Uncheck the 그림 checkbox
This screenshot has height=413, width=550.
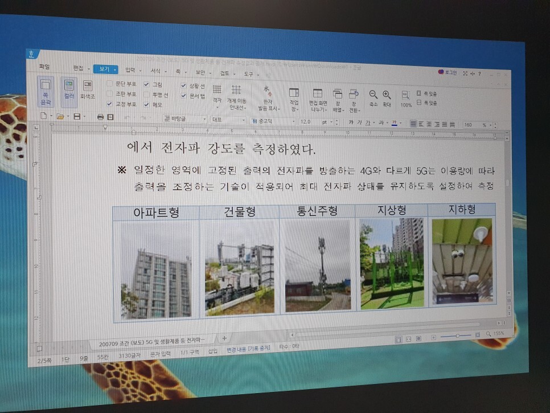pyautogui.click(x=146, y=84)
